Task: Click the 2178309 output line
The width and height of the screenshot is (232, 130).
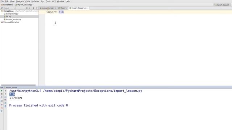Action: 16,98
